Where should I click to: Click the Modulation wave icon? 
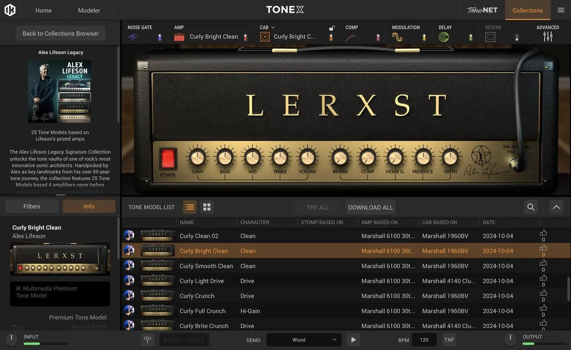[397, 37]
